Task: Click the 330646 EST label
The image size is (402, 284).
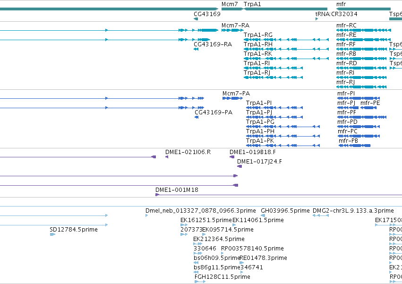Action: [205, 249]
